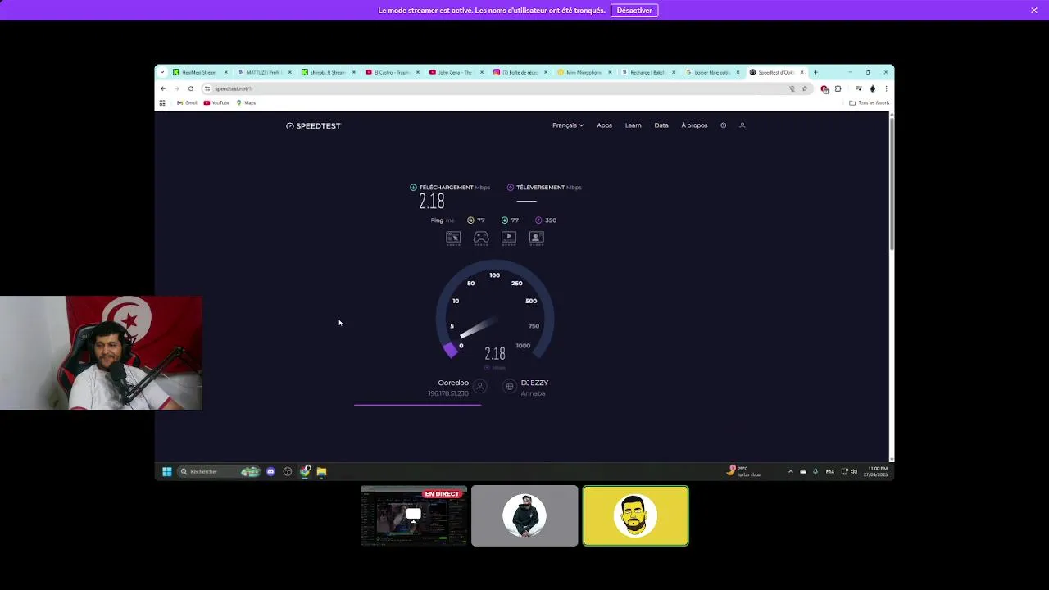Open the Chrome three-dot menu

click(x=886, y=88)
